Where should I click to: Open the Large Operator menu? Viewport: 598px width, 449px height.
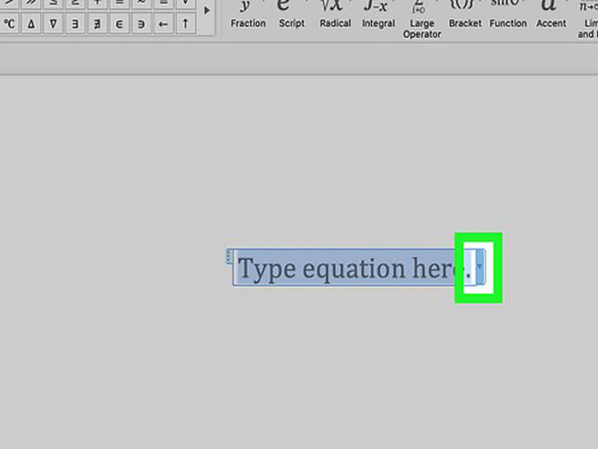coord(421,18)
